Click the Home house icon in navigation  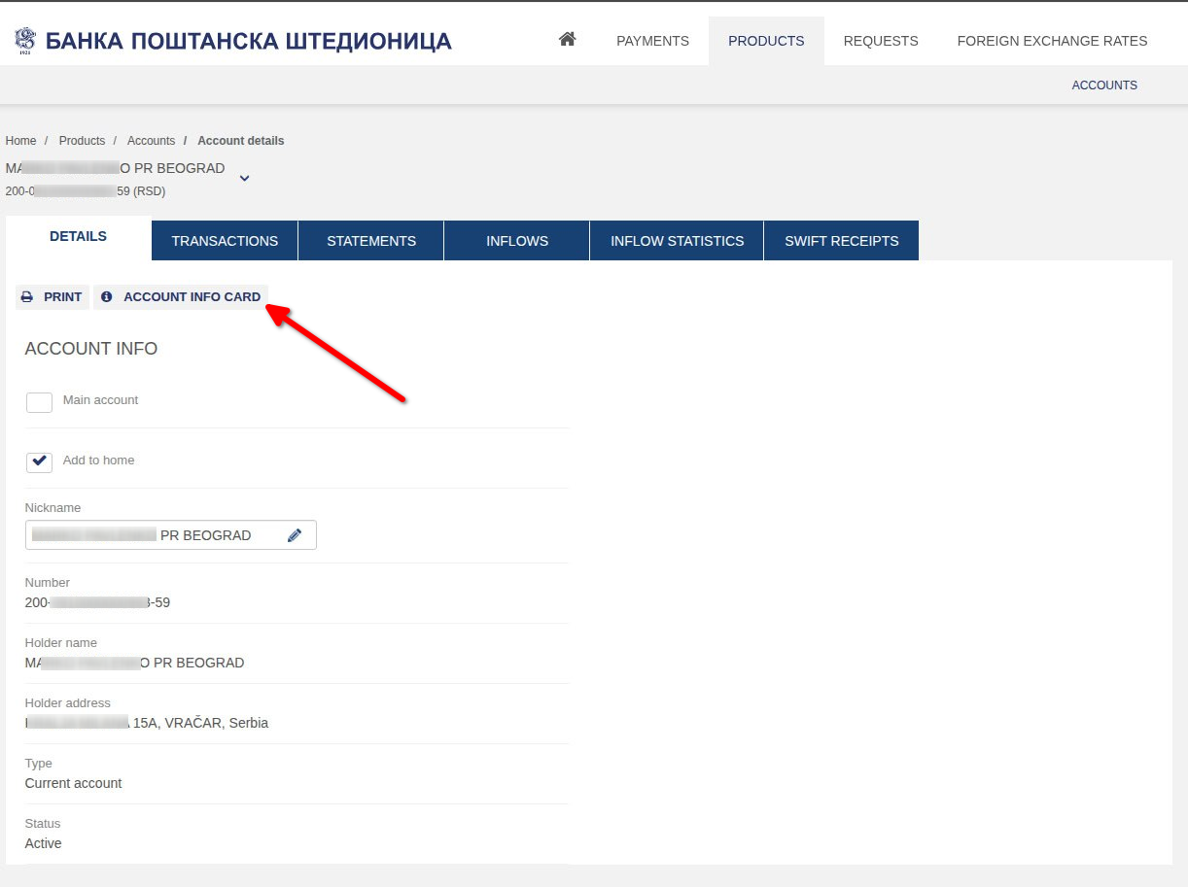pyautogui.click(x=568, y=40)
